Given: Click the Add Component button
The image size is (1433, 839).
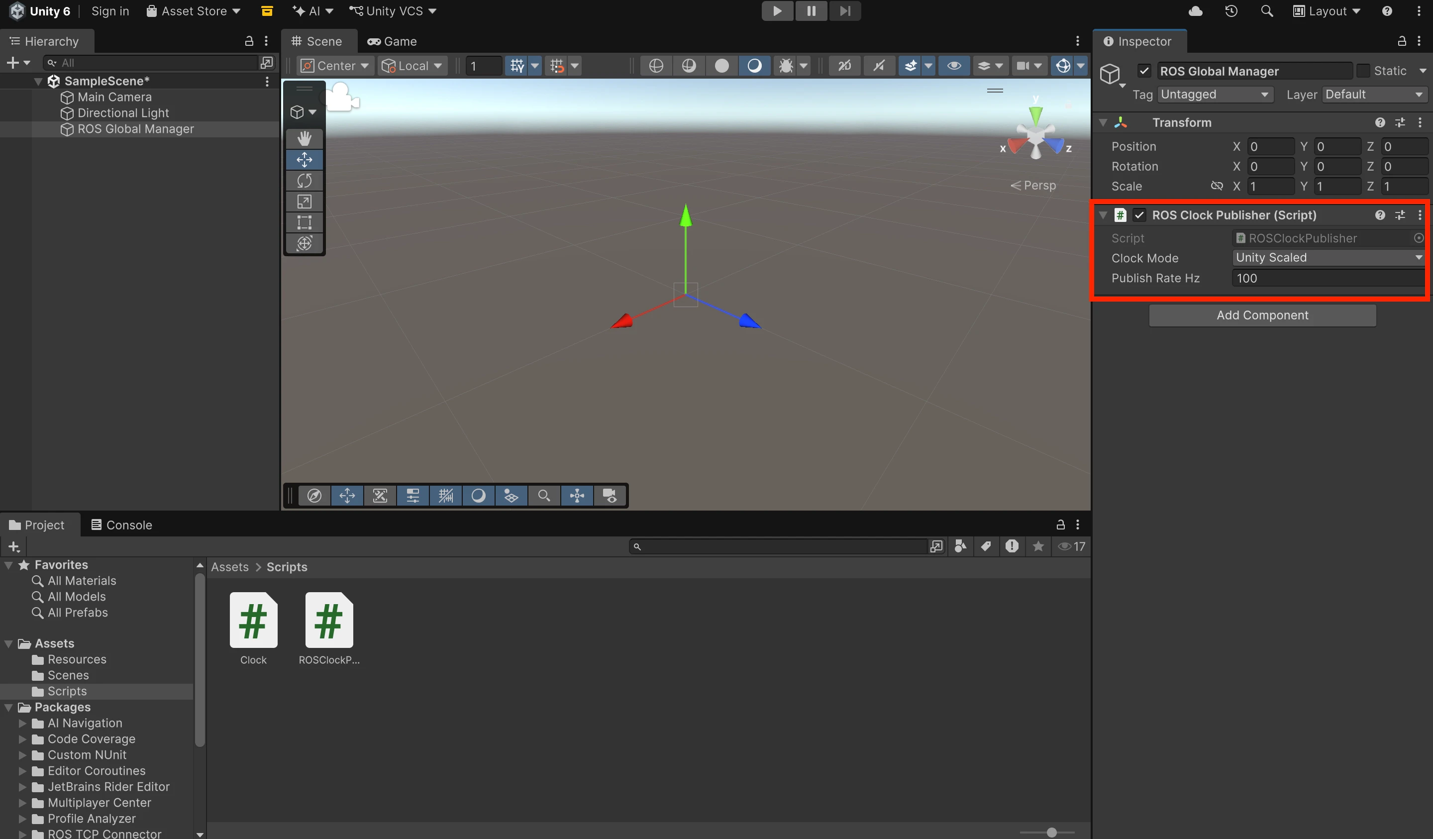Looking at the screenshot, I should pyautogui.click(x=1262, y=315).
